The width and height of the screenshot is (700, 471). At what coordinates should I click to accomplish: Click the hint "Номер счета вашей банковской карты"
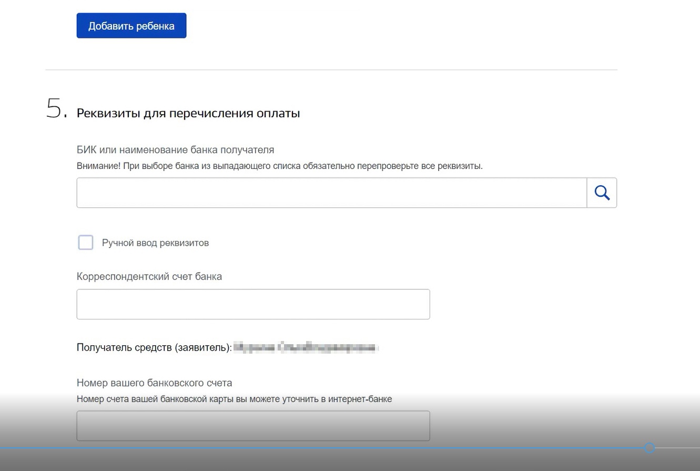click(234, 399)
